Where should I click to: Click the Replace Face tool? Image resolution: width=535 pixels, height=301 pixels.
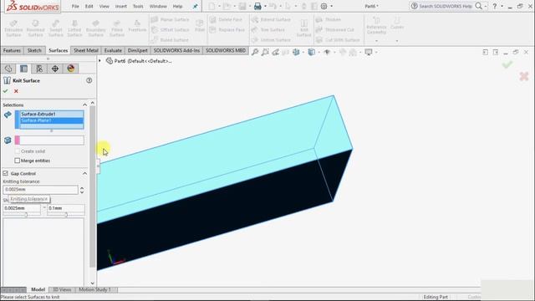tap(227, 30)
